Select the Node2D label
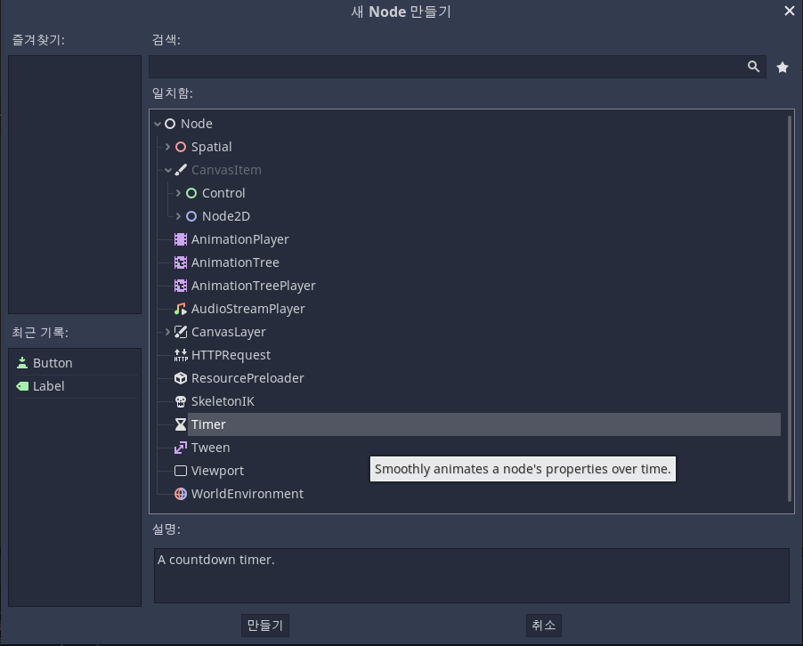This screenshot has width=803, height=646. 226,216
